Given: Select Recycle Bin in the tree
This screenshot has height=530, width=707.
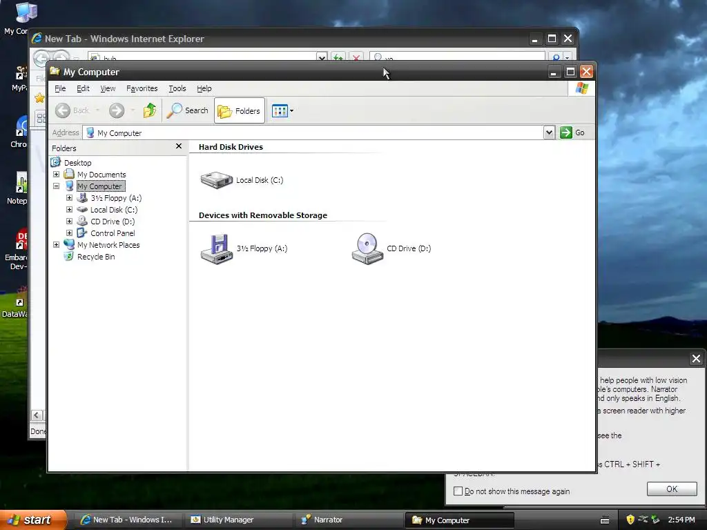Looking at the screenshot, I should pyautogui.click(x=96, y=257).
